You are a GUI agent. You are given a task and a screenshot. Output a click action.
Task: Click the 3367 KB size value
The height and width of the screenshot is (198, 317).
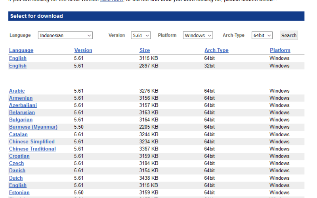pyautogui.click(x=149, y=149)
